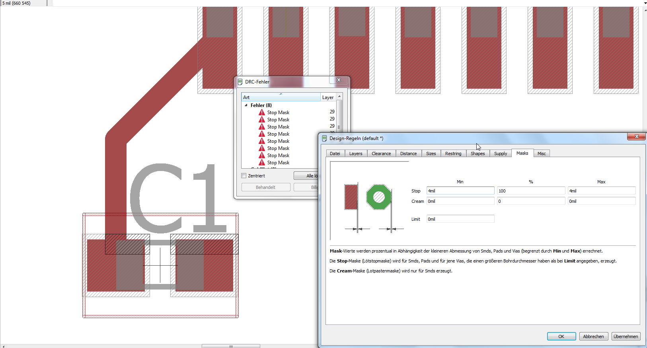This screenshot has height=348, width=647.
Task: Sort DRC errors by Art column
Action: point(281,97)
